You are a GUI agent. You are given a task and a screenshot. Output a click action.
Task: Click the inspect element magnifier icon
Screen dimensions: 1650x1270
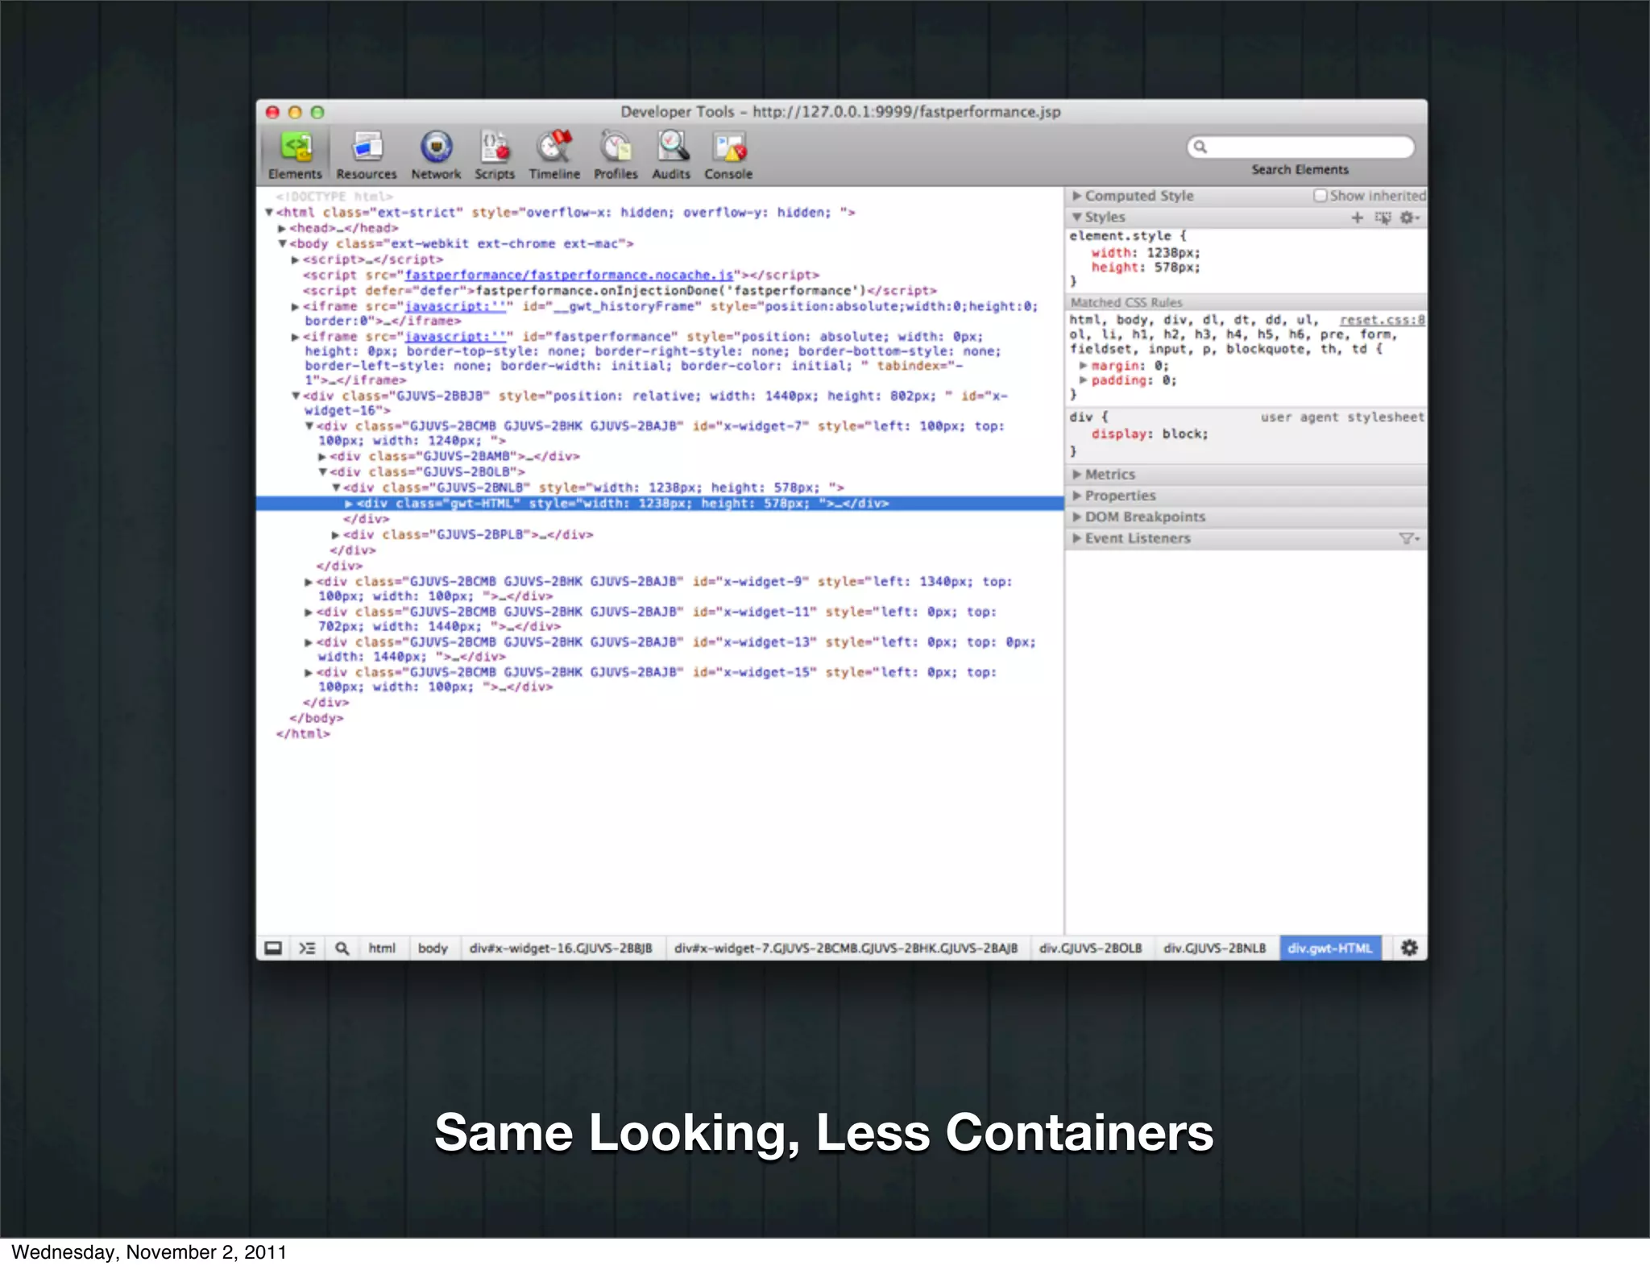(342, 948)
